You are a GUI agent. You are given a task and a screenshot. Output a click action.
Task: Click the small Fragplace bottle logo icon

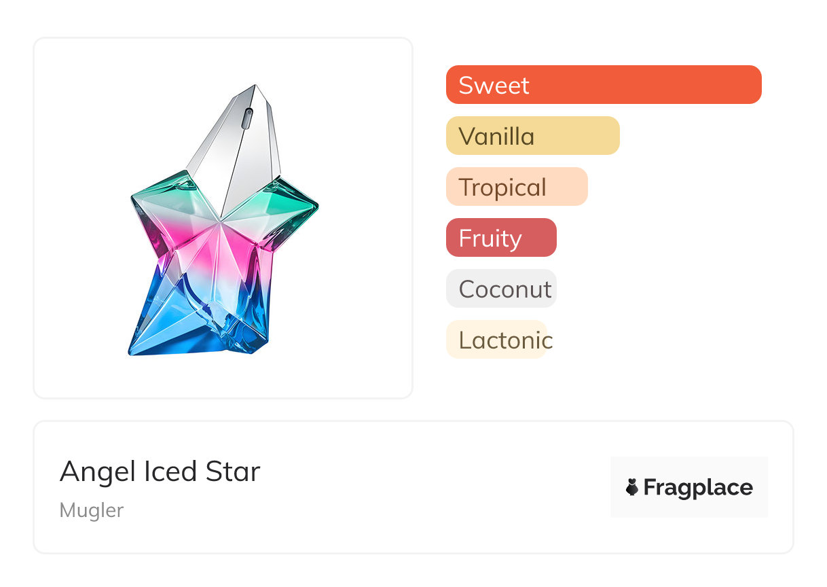tap(633, 487)
